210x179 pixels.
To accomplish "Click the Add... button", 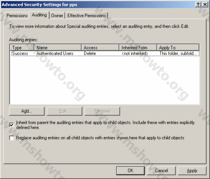I will 27,111.
